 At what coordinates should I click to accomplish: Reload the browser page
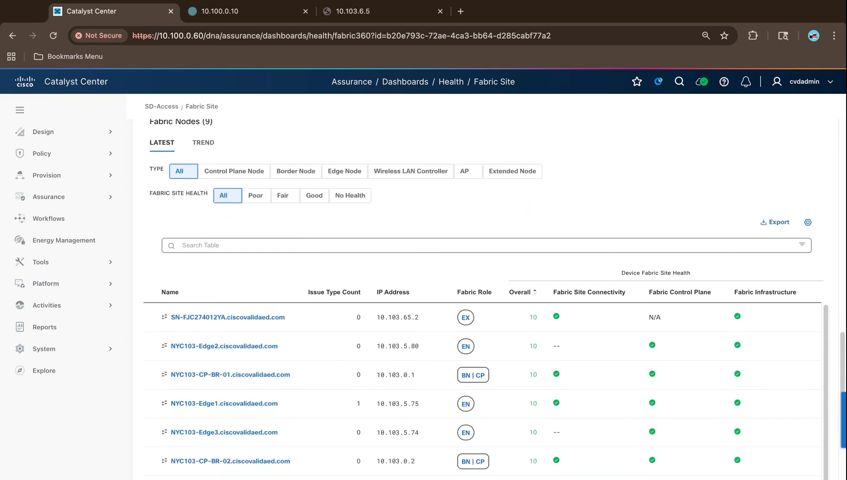click(x=53, y=36)
